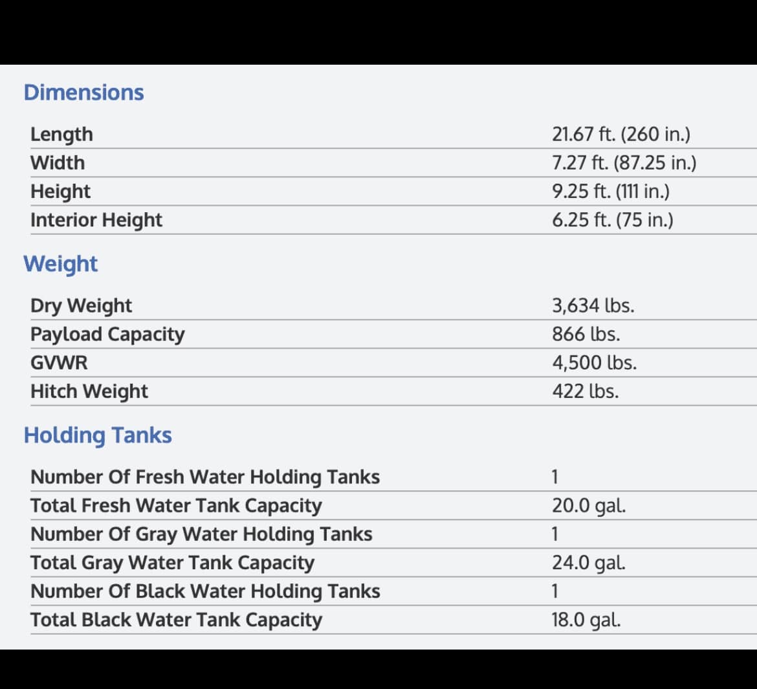Click the Width row label
The height and width of the screenshot is (689, 757).
click(x=58, y=163)
